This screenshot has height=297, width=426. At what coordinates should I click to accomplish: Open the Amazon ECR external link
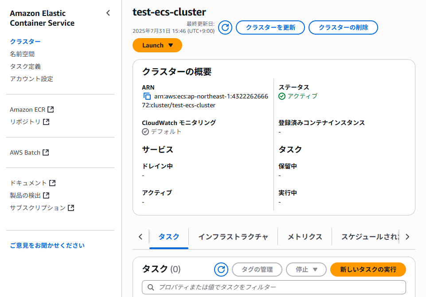32,109
